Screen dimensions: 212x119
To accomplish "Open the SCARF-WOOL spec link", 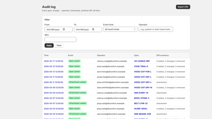I will (141, 109).
